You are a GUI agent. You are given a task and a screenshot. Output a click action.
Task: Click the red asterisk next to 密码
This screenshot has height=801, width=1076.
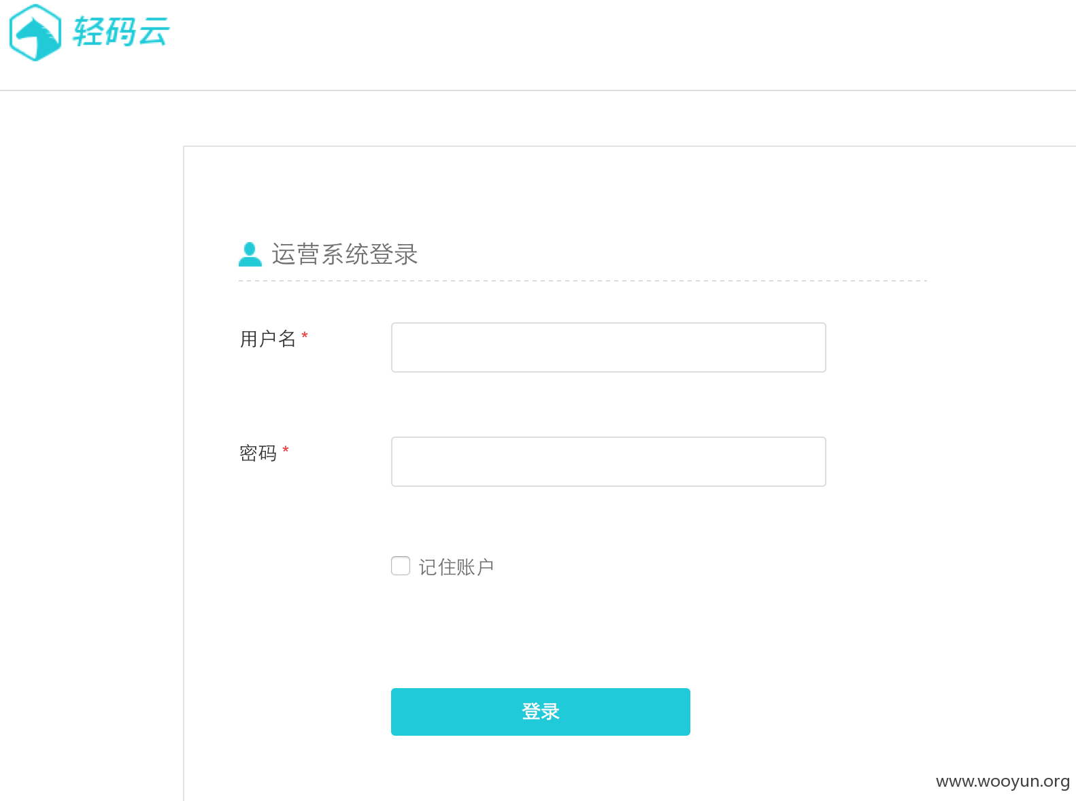pyautogui.click(x=286, y=450)
